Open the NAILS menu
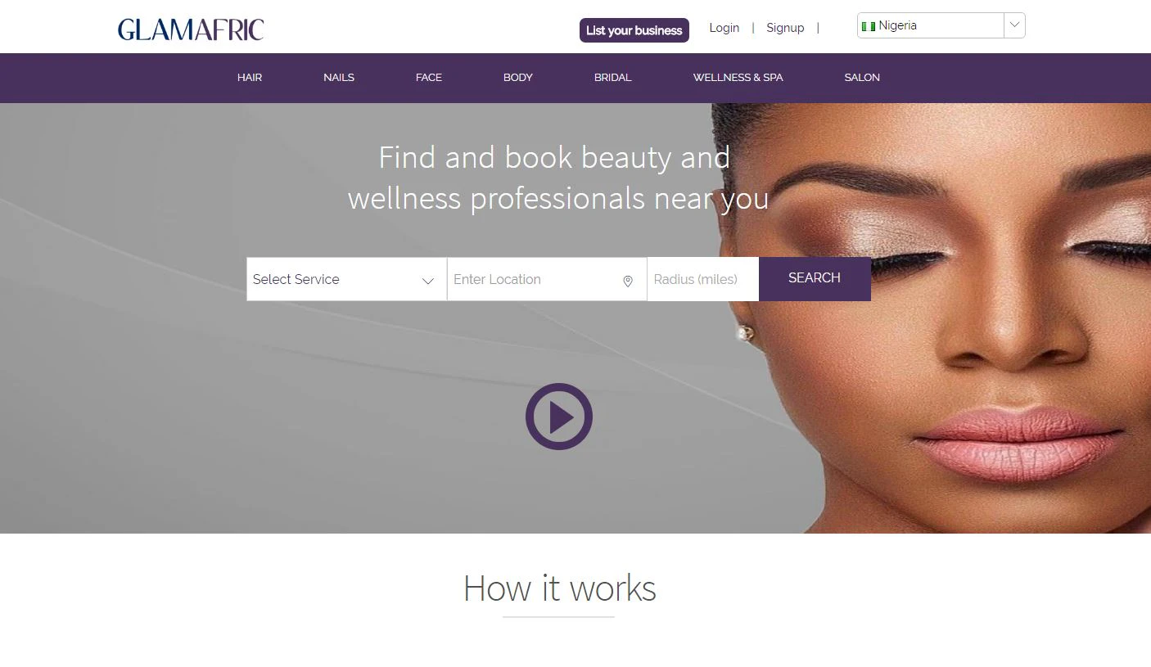The image size is (1151, 667). 339,78
